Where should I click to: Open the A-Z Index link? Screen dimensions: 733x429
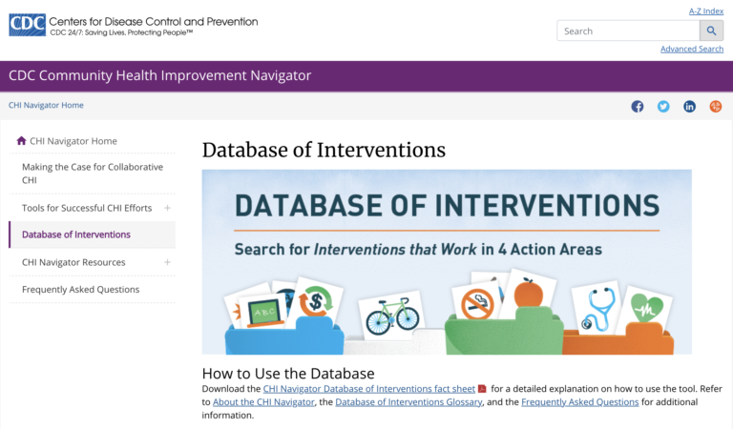point(705,10)
